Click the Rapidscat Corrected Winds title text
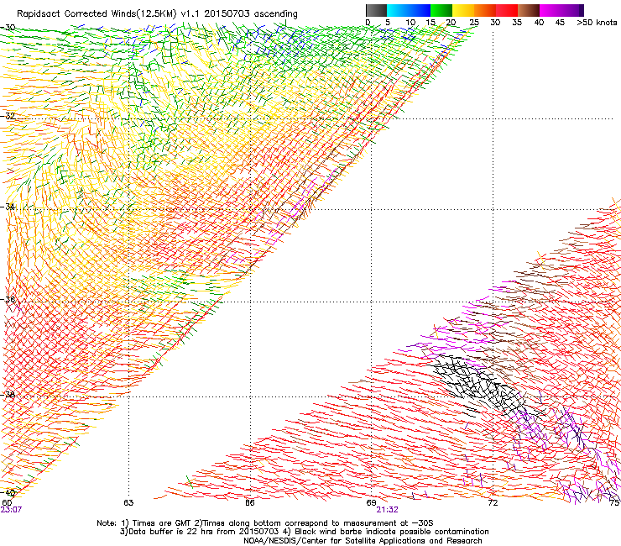 pyautogui.click(x=157, y=14)
